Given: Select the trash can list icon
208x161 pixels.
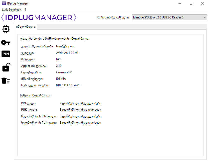Looking at the screenshot, I should pyautogui.click(x=6, y=80).
